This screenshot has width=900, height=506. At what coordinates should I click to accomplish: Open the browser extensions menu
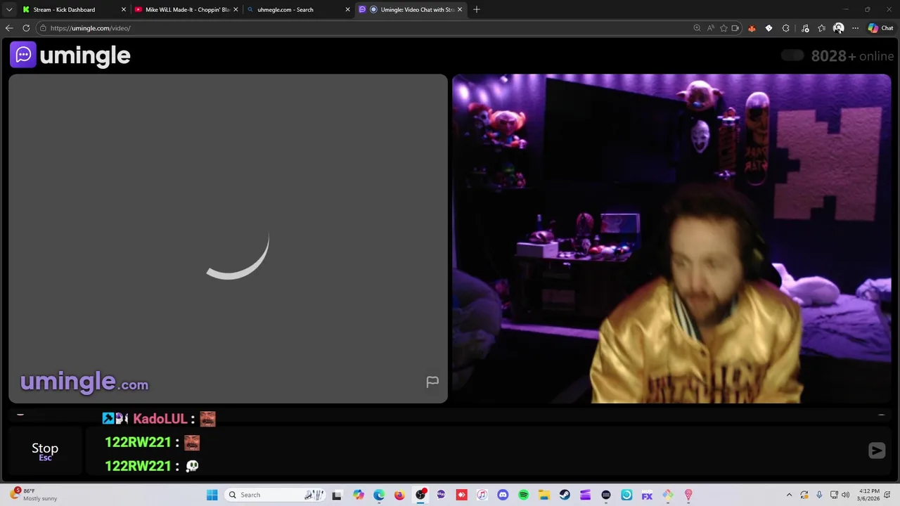(785, 28)
